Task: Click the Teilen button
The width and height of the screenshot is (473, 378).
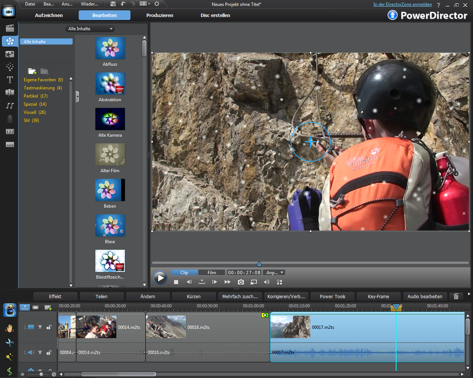Action: [102, 296]
